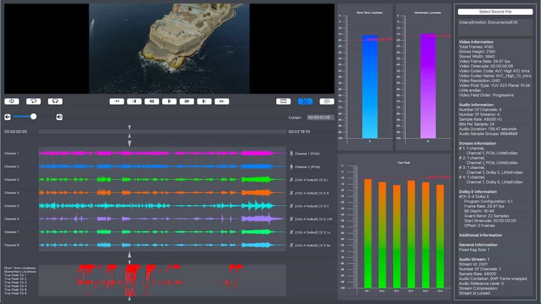Click the playhead marker above the timeline bar
The height and width of the screenshot is (304, 541).
(x=129, y=127)
